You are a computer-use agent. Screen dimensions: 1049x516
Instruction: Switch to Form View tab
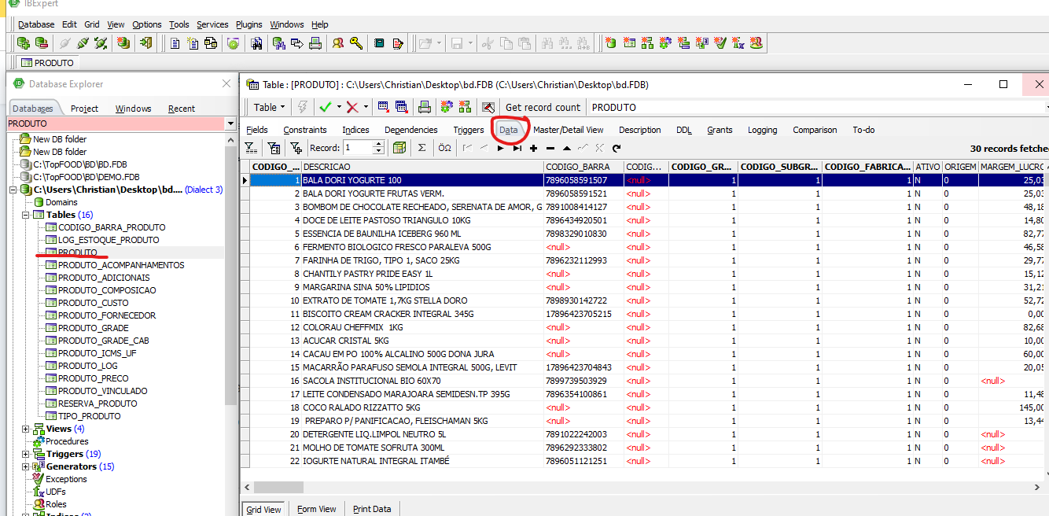pos(316,509)
